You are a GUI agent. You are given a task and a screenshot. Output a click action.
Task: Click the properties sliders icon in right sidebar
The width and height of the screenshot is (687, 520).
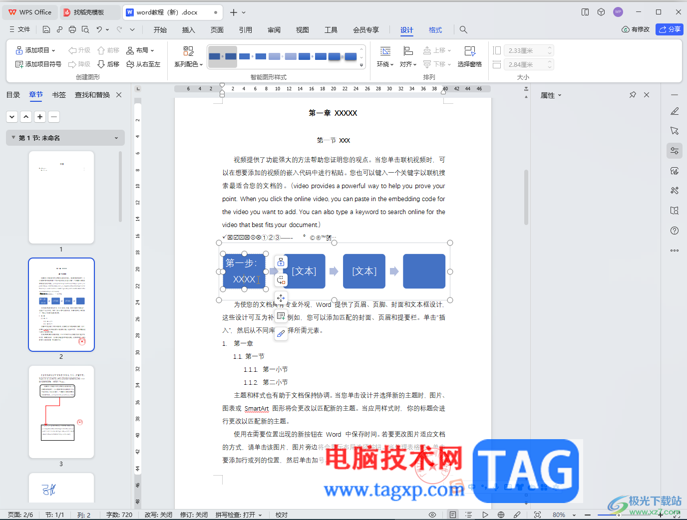point(675,151)
